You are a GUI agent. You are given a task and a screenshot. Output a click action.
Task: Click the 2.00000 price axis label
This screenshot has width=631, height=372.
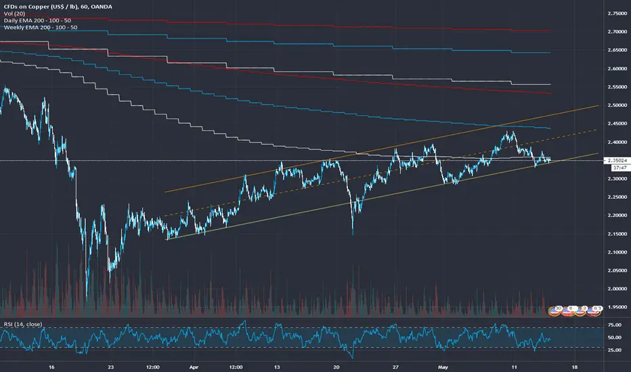pyautogui.click(x=617, y=289)
